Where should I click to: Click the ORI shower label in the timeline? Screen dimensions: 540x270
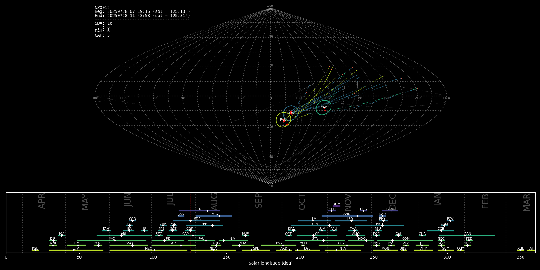pyautogui.click(x=318, y=234)
